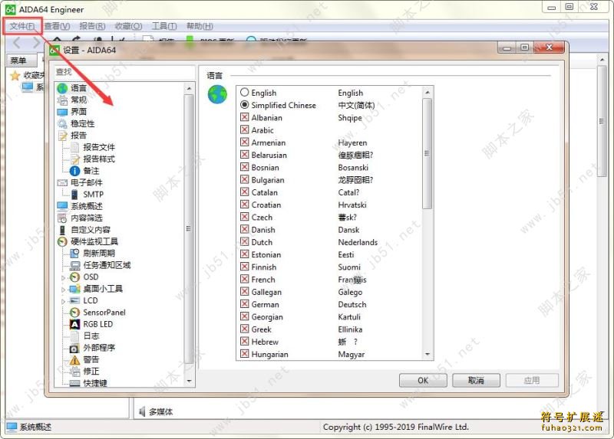Select the 语言 globe icon in settings tree
The height and width of the screenshot is (439, 614).
tap(63, 88)
